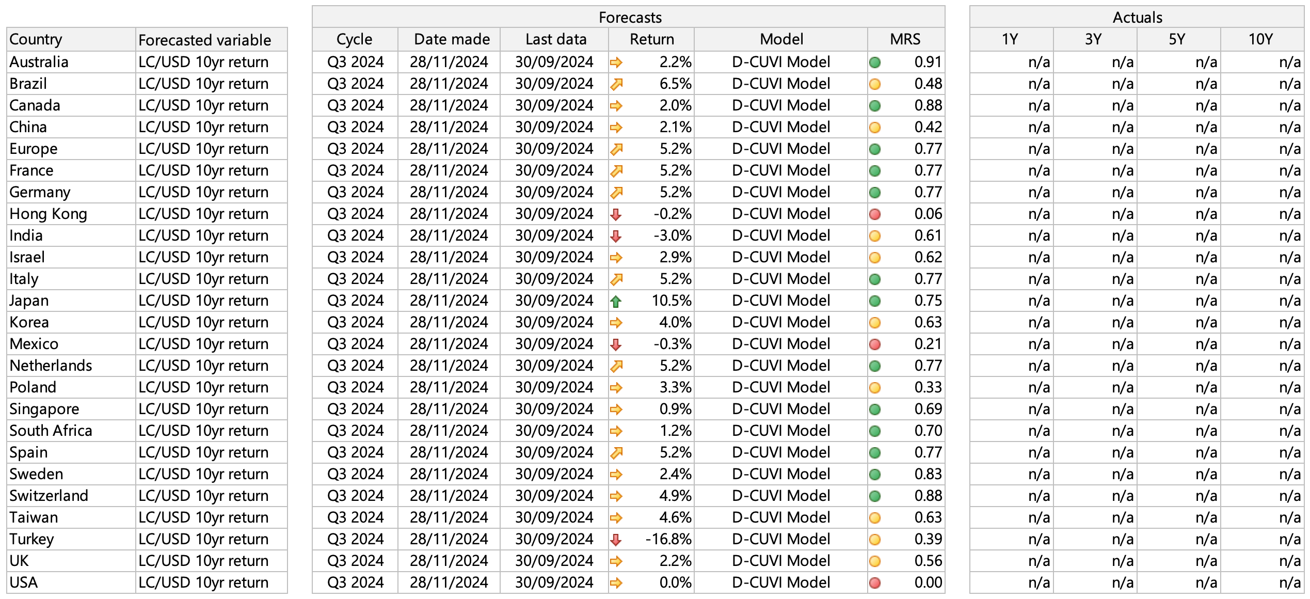Click the MRS column header
This screenshot has width=1310, height=599.
click(x=905, y=39)
